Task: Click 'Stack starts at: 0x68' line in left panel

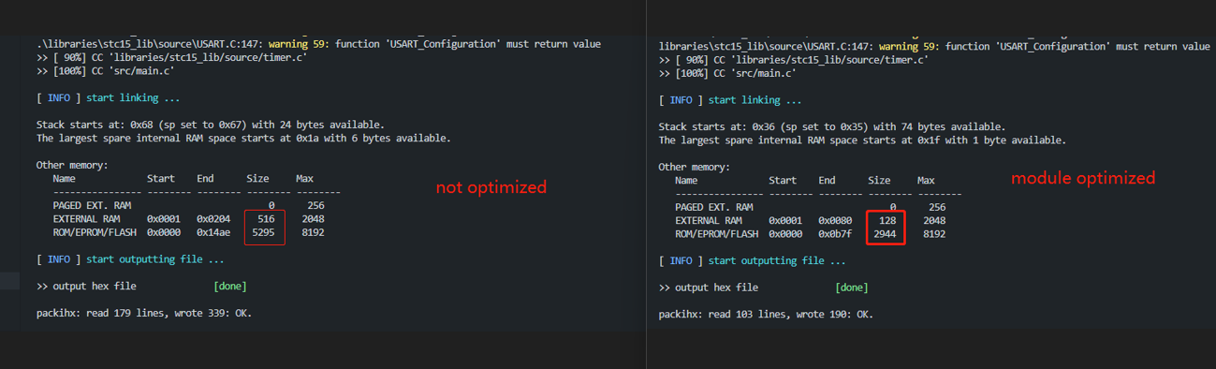Action: [x=210, y=125]
